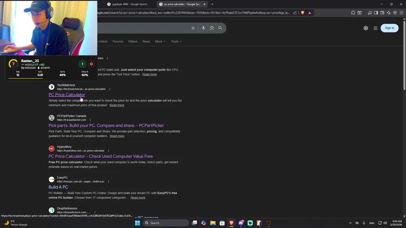Open the three-dot menu for the PCPartPicker result
This screenshot has height=228, width=406.
click(90, 120)
